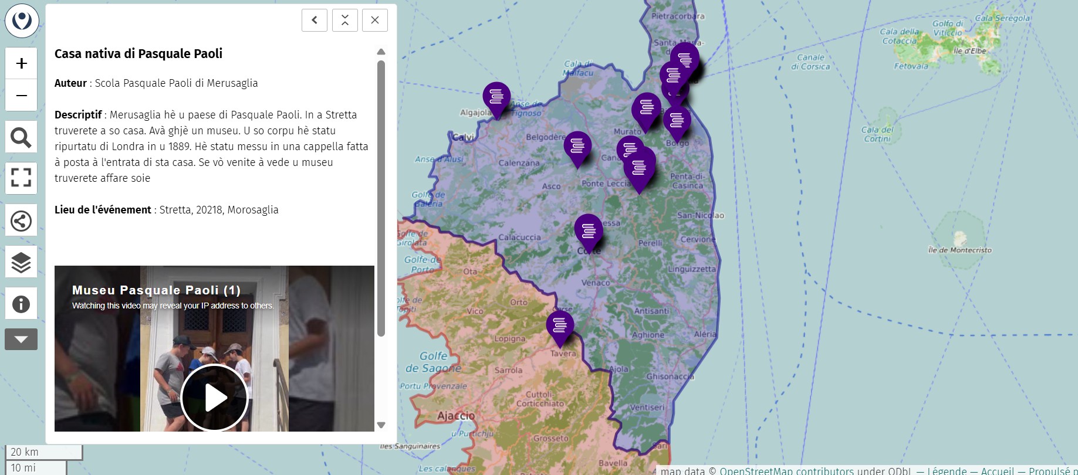Viewport: 1078px width, 475px height.
Task: Show map information with the info icon
Action: (21, 304)
